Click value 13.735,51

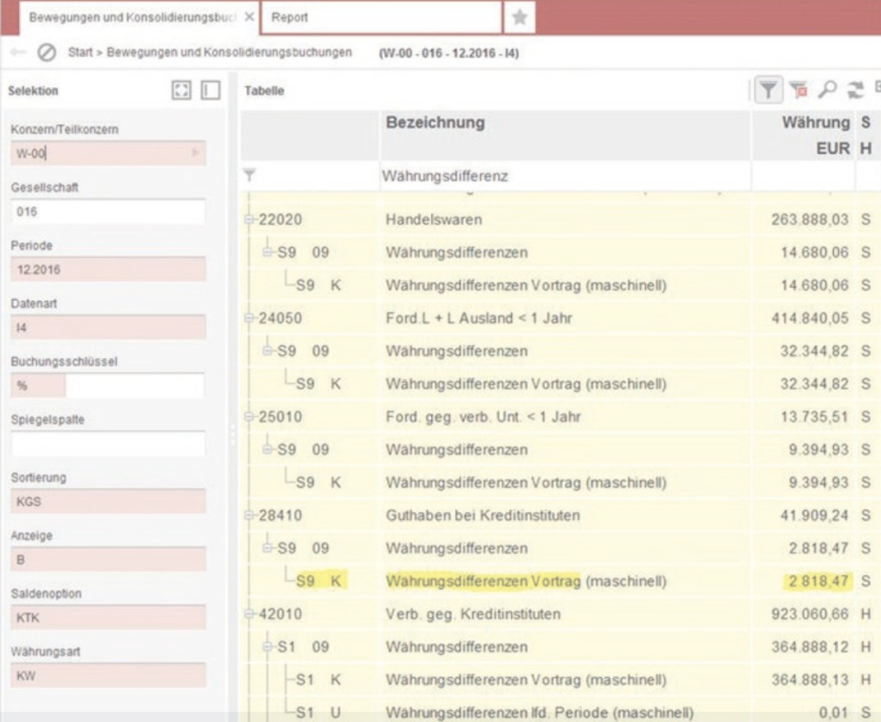815,416
